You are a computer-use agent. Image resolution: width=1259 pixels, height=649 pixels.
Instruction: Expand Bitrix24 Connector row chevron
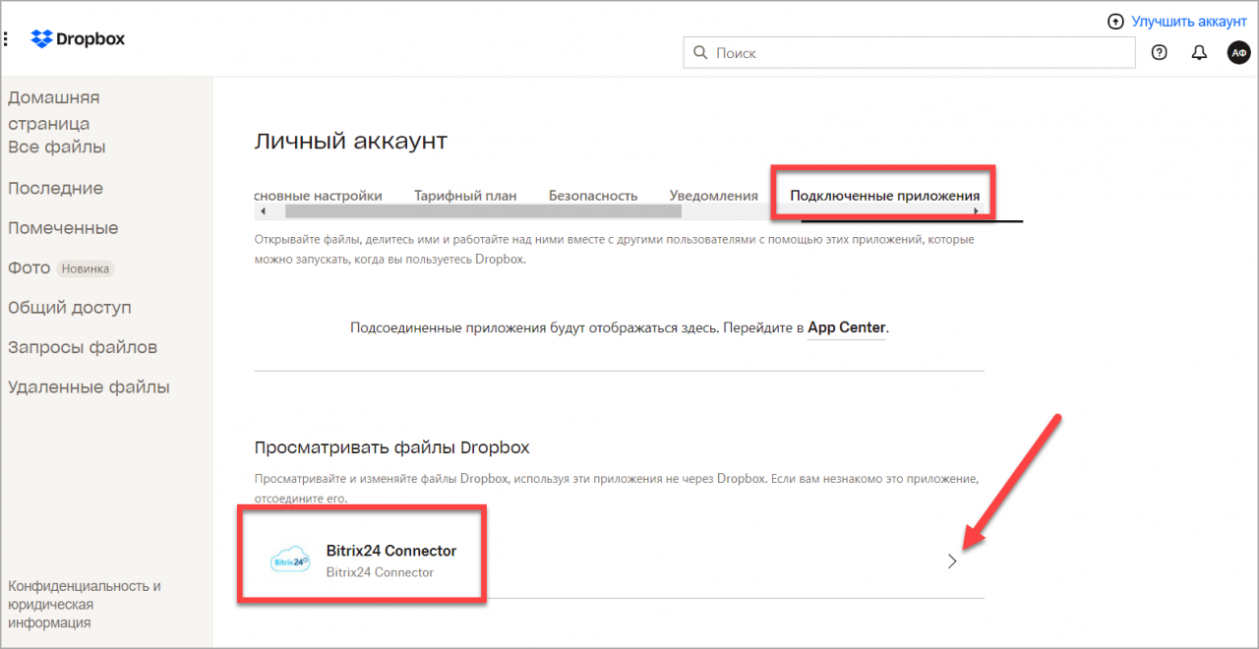pyautogui.click(x=951, y=561)
